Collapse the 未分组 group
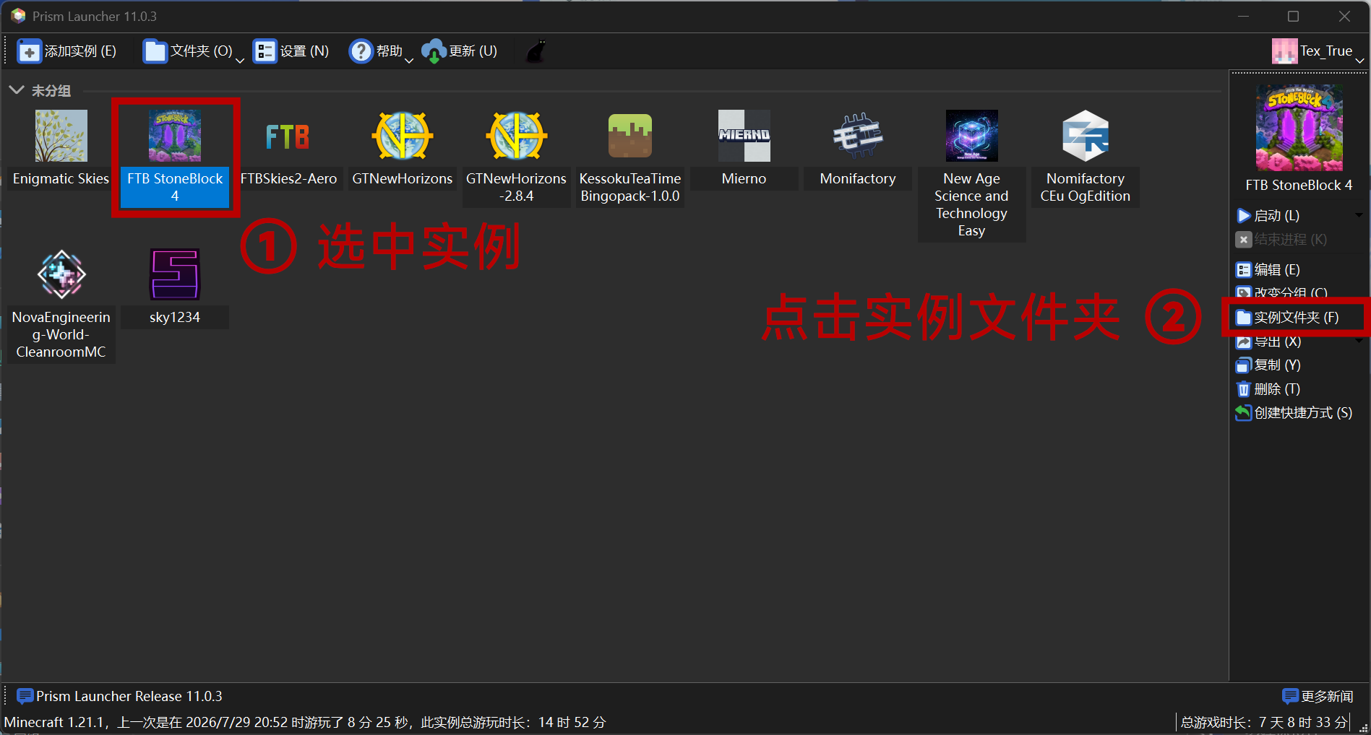The height and width of the screenshot is (735, 1371). pos(17,90)
